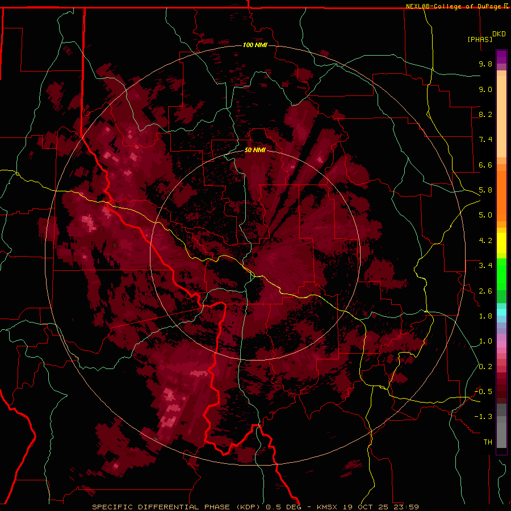Click the SPECIFIC DIFFERENTIAL PHASE caption text

coord(161,507)
